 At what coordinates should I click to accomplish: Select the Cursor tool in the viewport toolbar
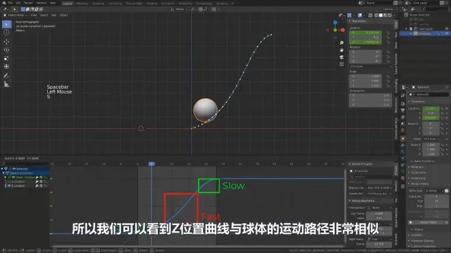pyautogui.click(x=6, y=33)
